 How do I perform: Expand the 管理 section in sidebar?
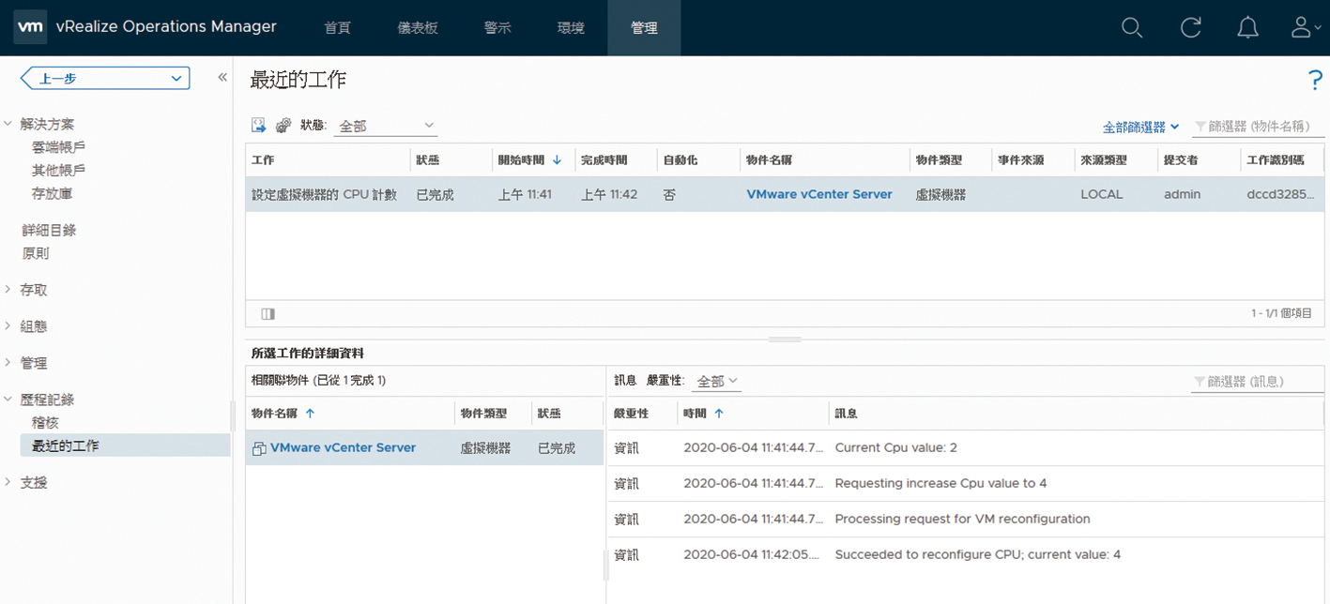point(8,363)
